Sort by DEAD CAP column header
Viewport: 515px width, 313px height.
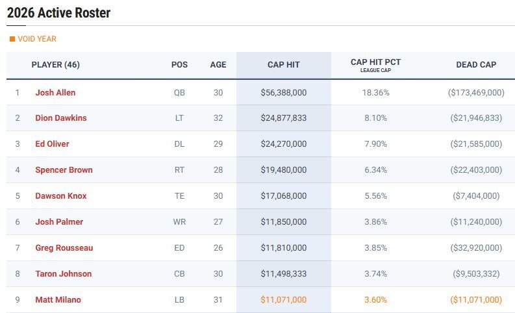pos(476,65)
